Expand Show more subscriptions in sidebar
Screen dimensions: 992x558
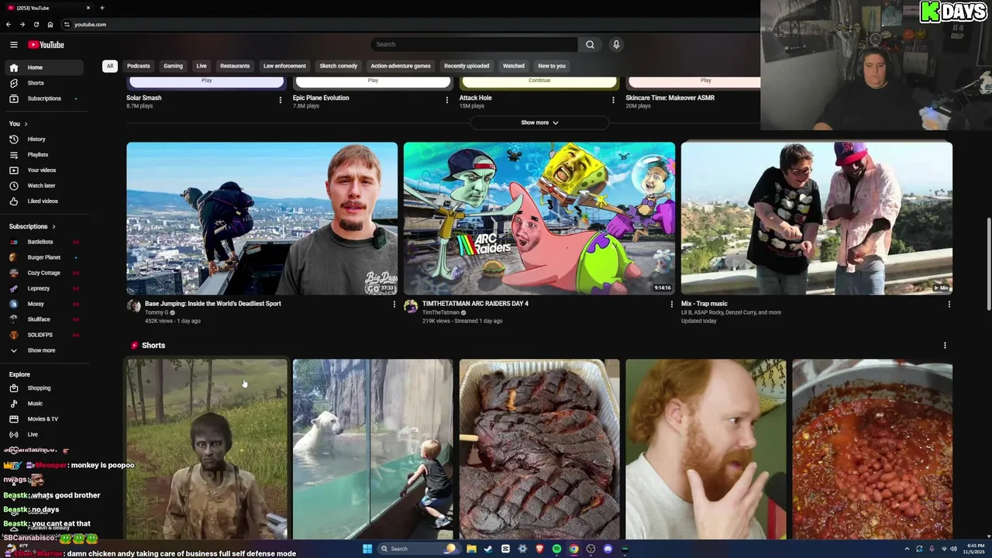43,350
